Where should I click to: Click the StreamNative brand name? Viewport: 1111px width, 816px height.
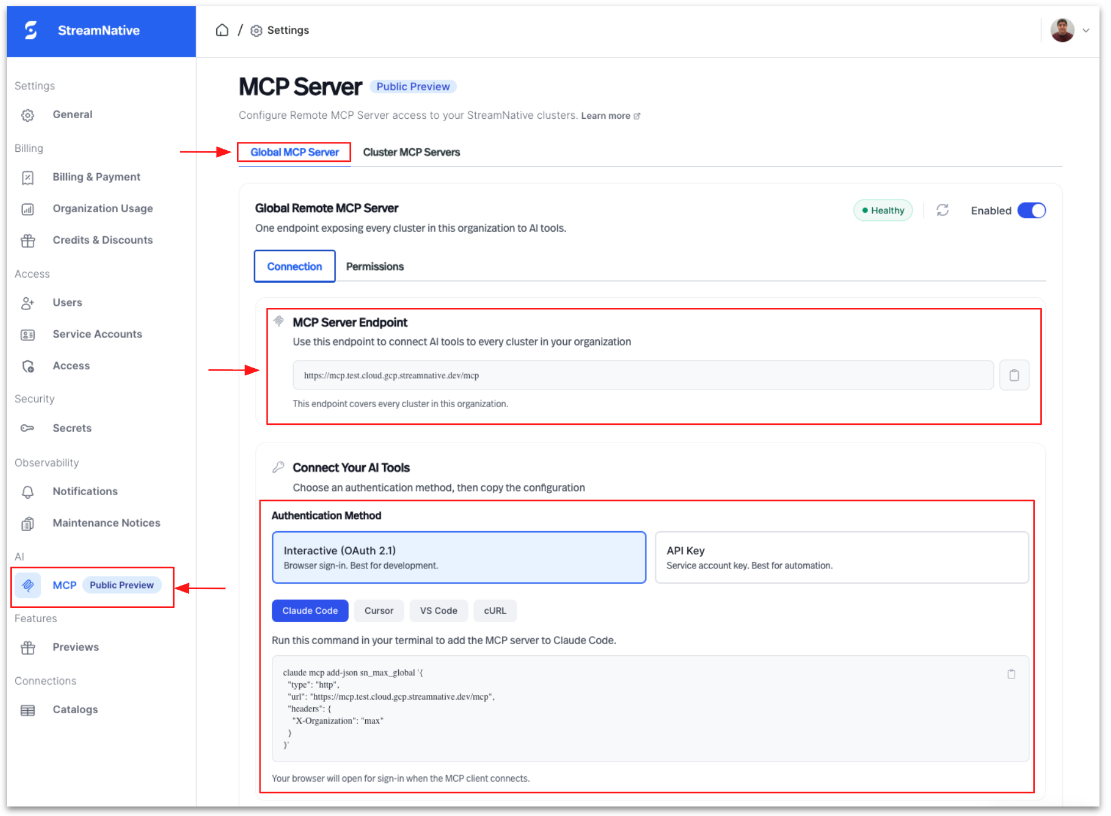(99, 31)
